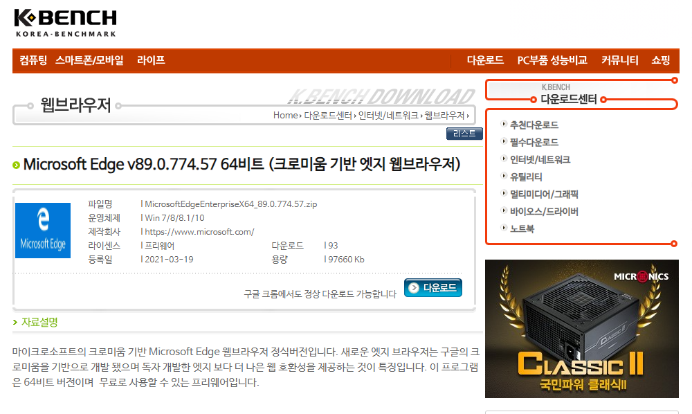Open 바이오스/드라이버 in the sidebar

click(x=544, y=211)
